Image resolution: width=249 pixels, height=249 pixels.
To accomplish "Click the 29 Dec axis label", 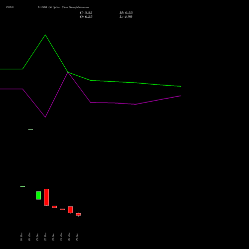I will 77,237.
